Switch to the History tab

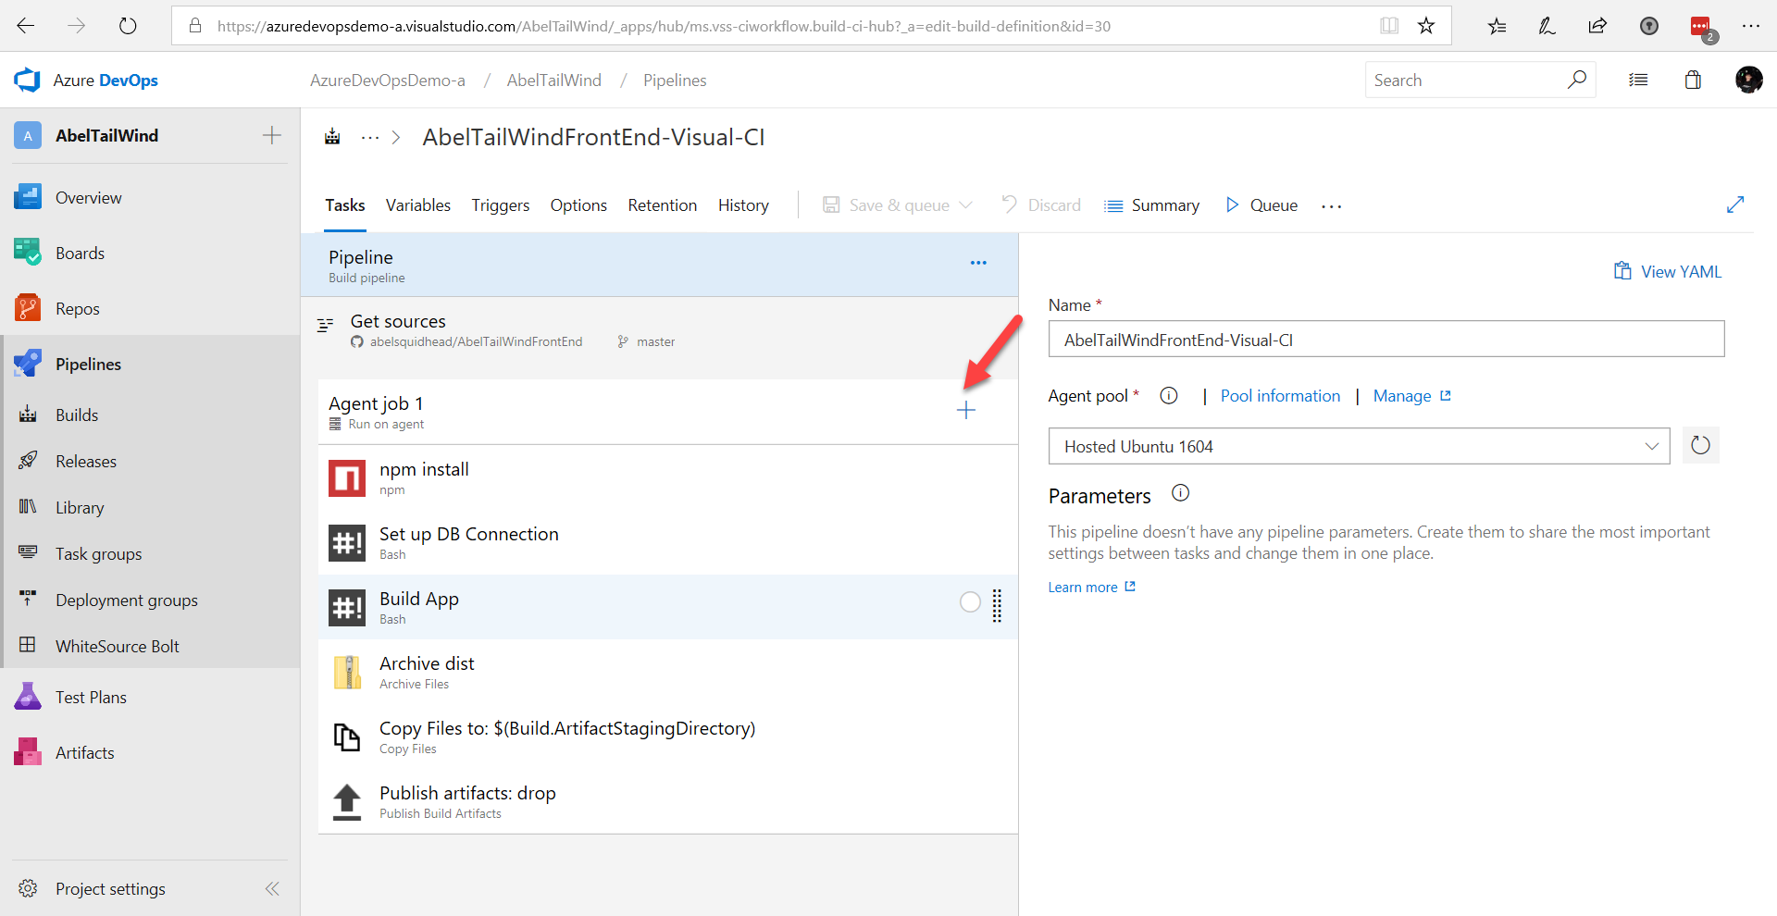[743, 205]
